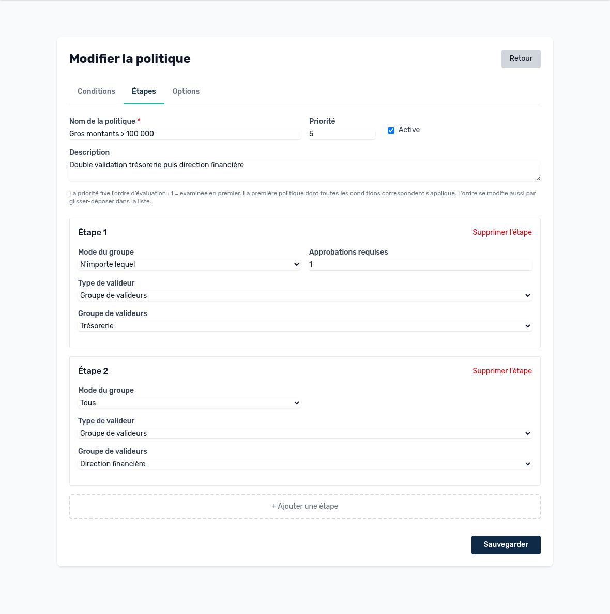Image resolution: width=610 pixels, height=614 pixels.
Task: Select the Étapes tab
Action: click(144, 91)
